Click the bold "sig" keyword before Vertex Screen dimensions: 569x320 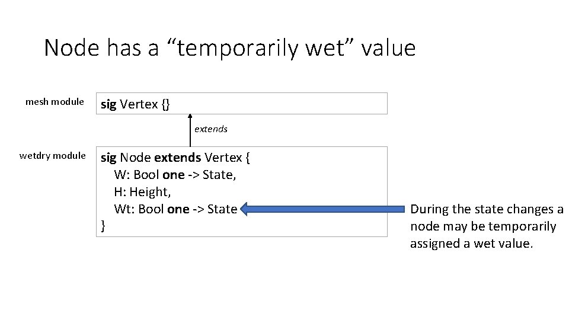point(108,104)
